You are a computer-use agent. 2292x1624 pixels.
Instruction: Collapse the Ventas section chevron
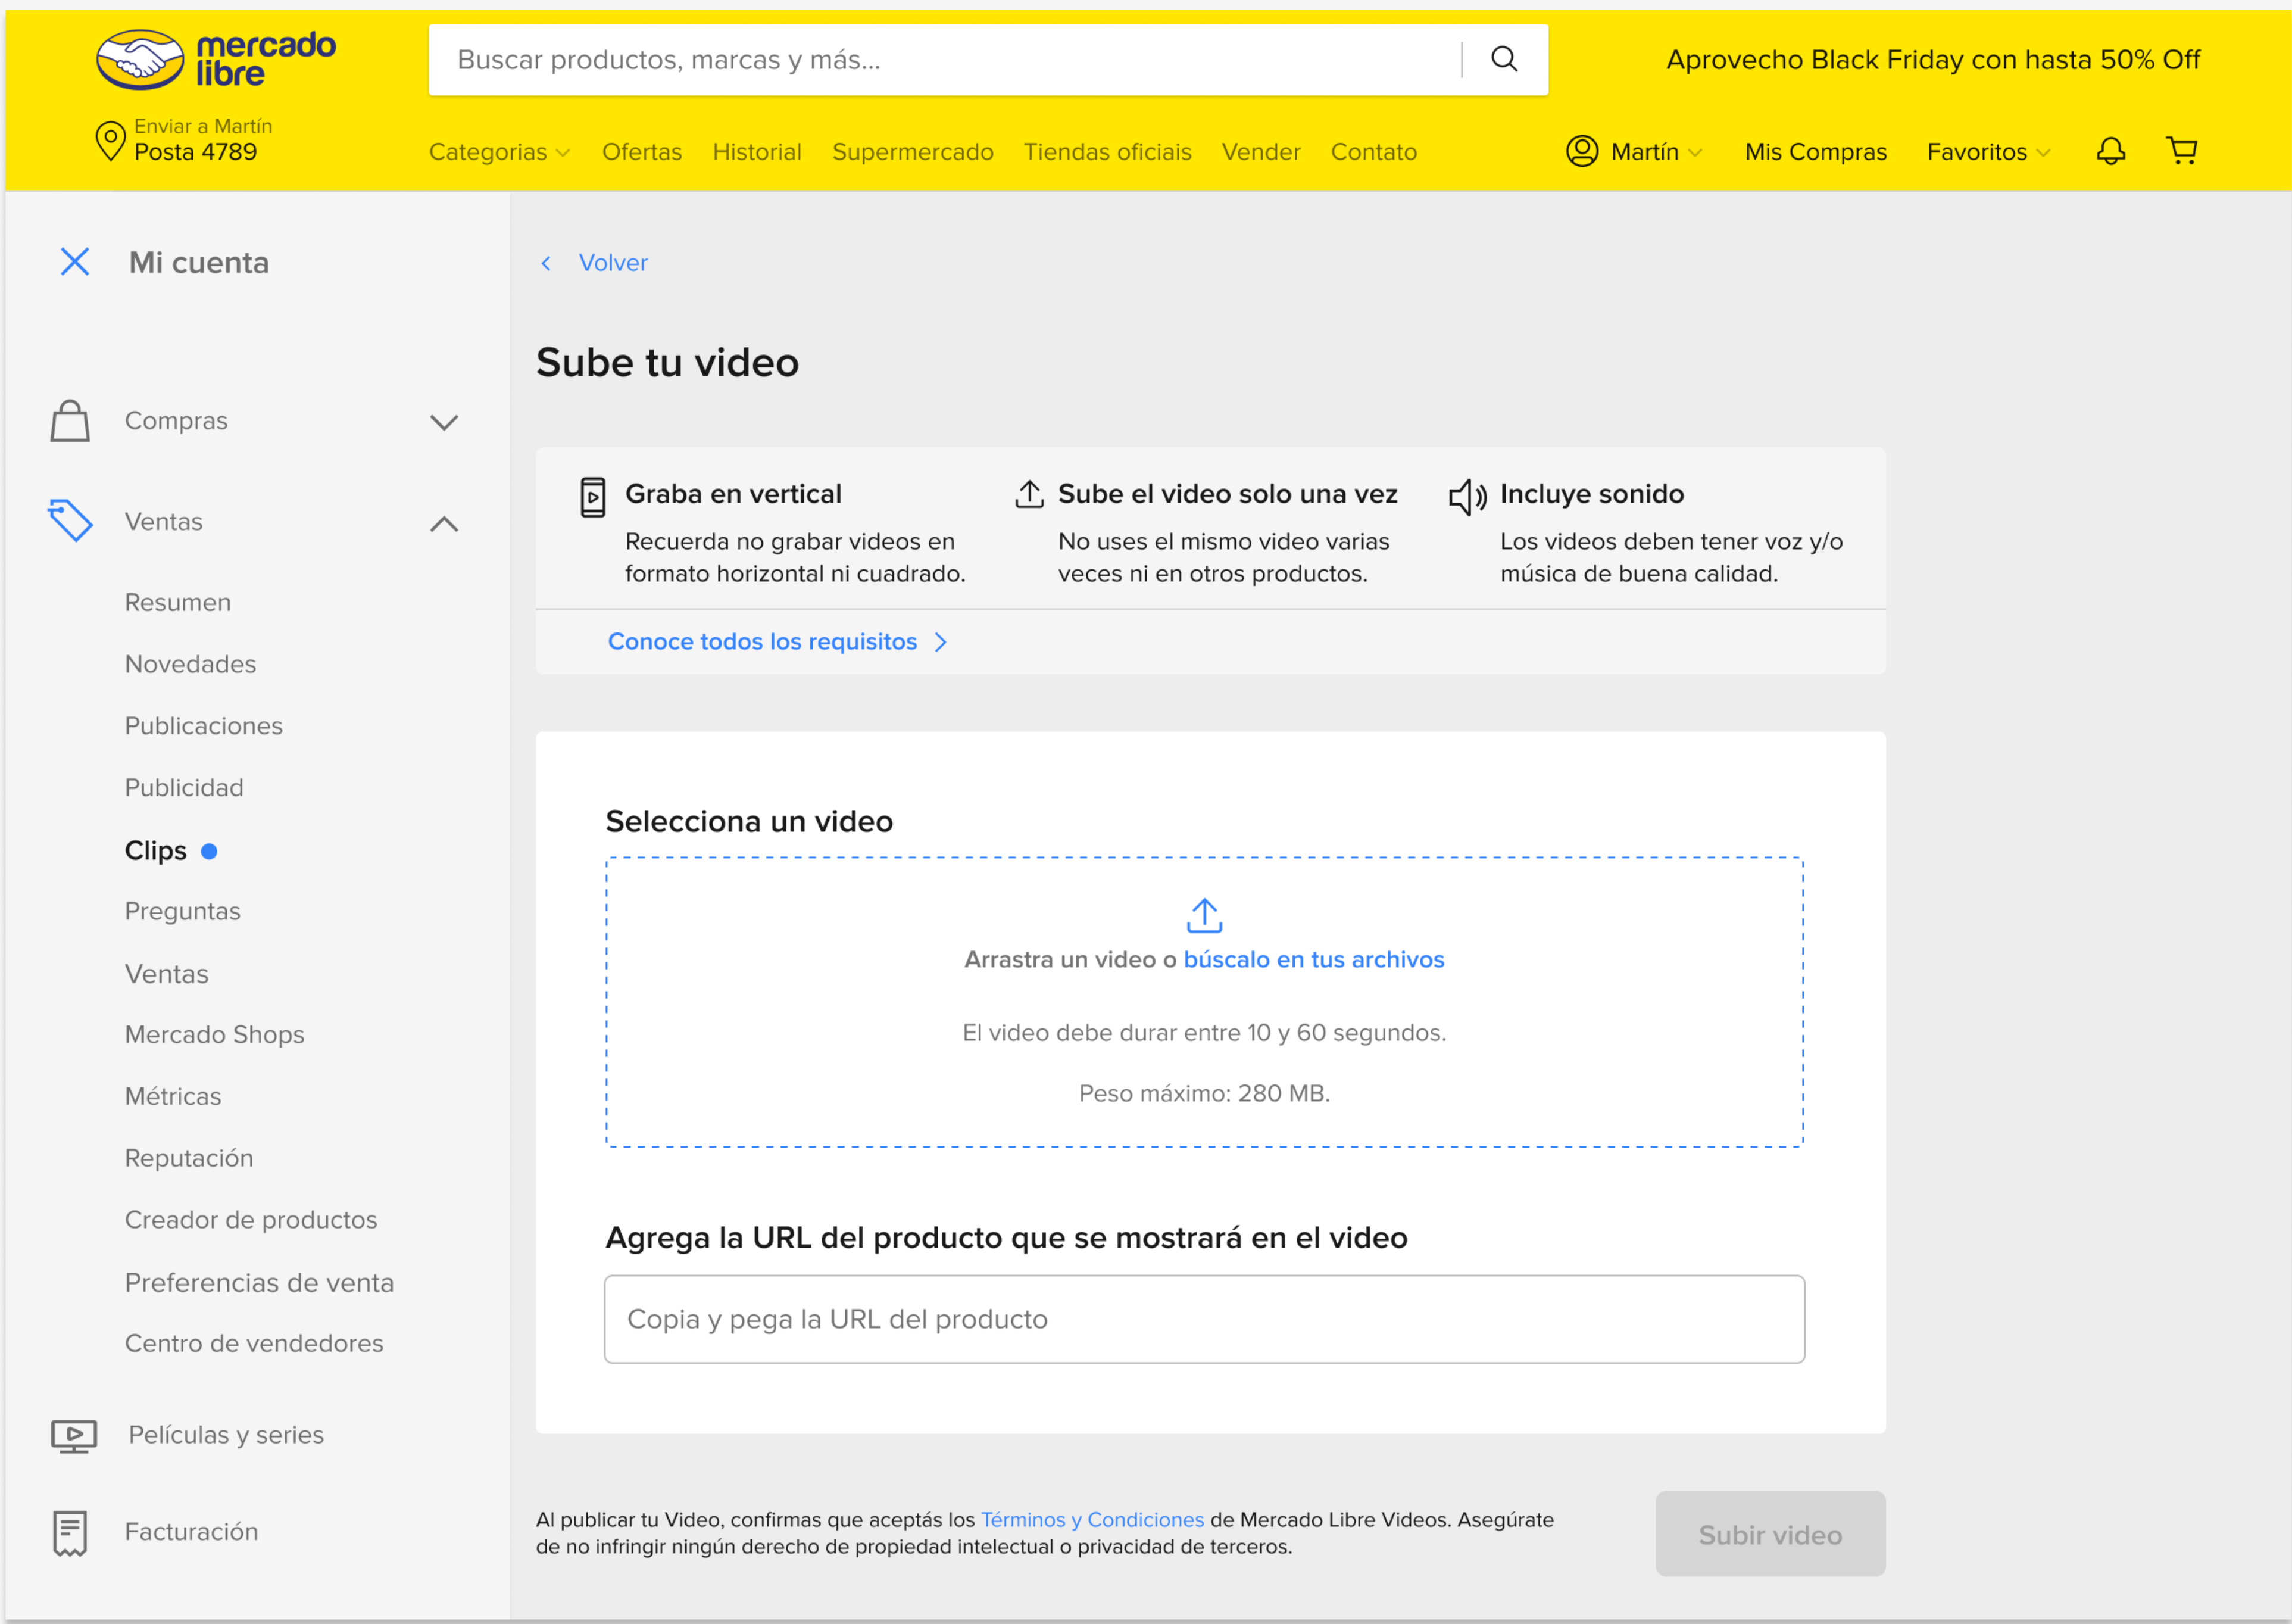(x=444, y=523)
